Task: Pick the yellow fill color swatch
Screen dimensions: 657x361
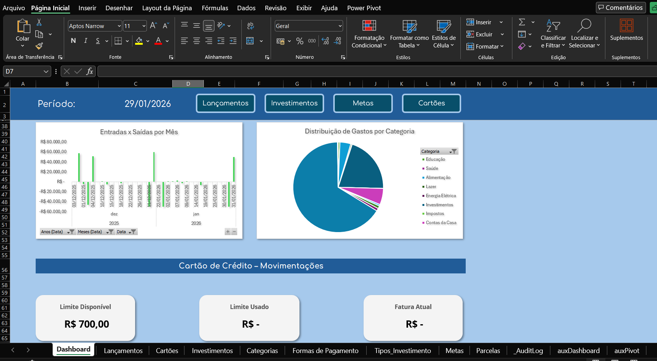Action: pyautogui.click(x=139, y=41)
